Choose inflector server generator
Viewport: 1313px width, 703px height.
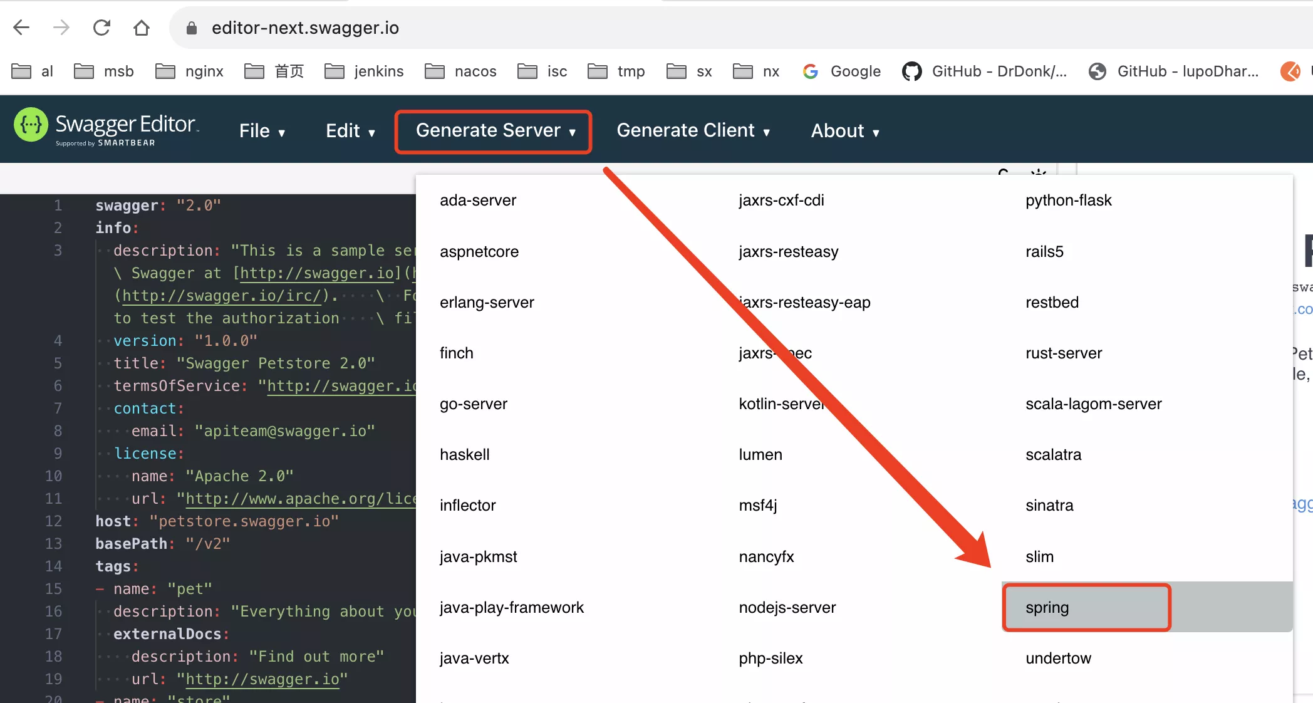(468, 506)
